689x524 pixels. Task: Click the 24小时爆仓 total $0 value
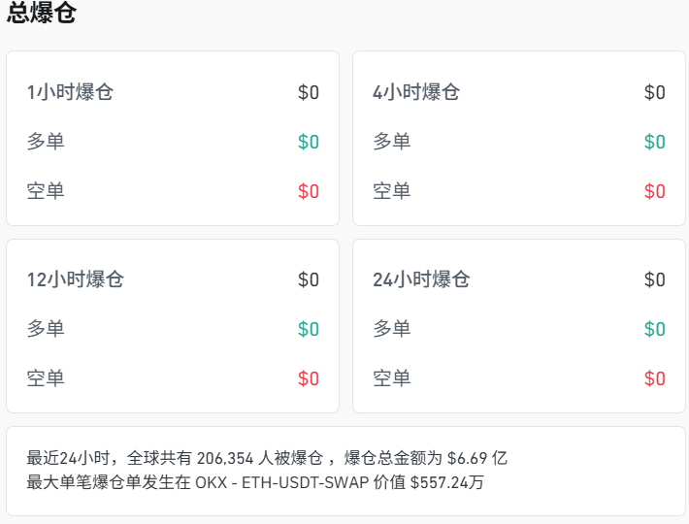tap(655, 279)
